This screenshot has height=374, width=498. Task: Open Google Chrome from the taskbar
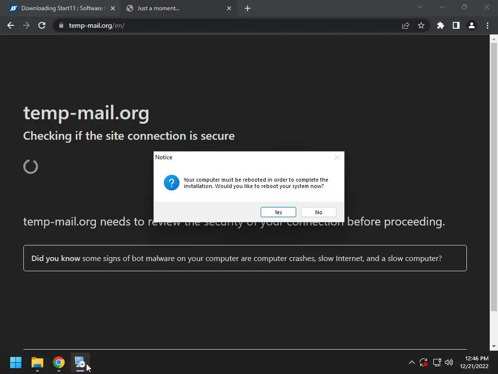tap(59, 362)
